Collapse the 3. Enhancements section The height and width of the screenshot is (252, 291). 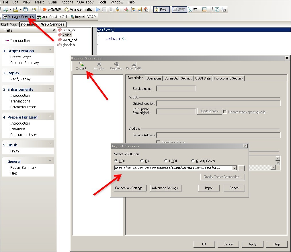click(x=50, y=88)
